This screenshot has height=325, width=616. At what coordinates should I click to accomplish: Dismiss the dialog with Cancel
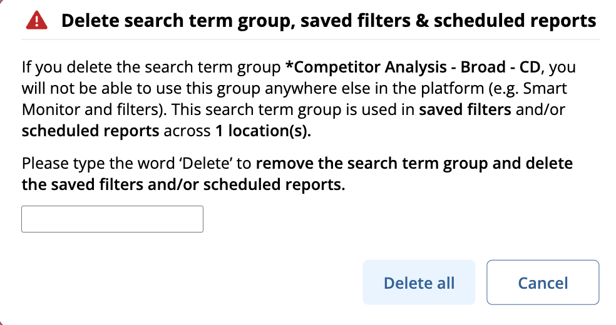click(x=543, y=282)
